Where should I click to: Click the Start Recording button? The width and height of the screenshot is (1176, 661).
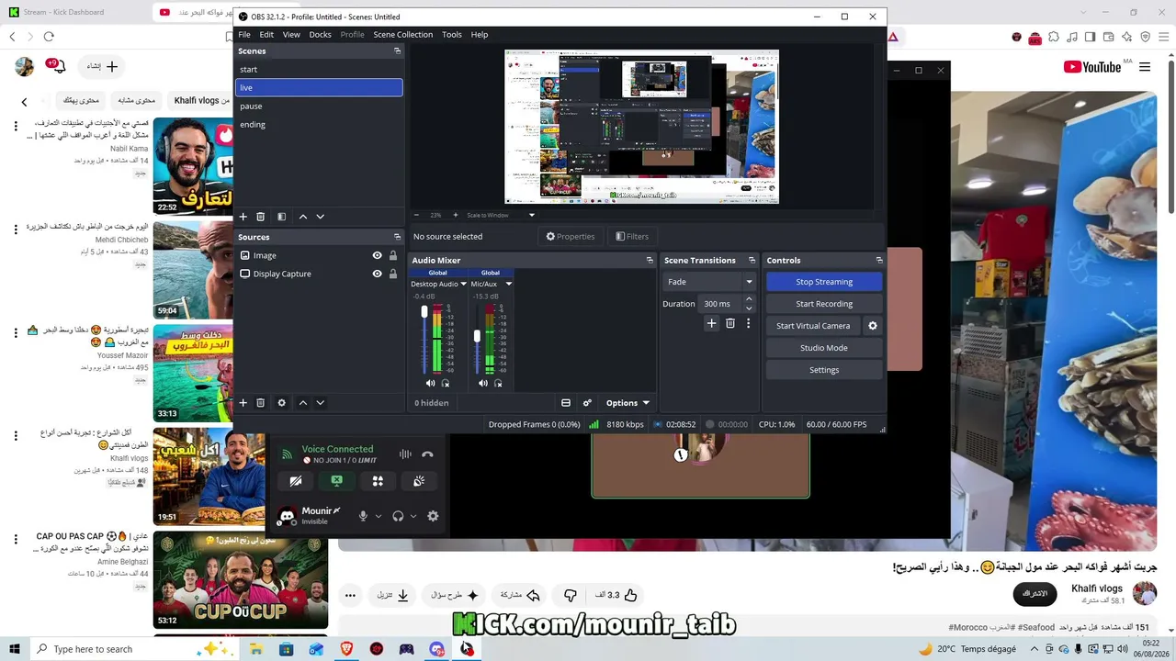tap(824, 304)
